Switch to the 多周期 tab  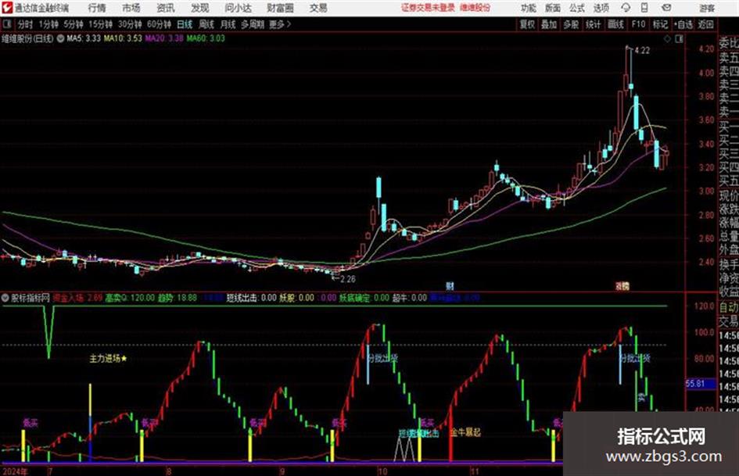[253, 24]
